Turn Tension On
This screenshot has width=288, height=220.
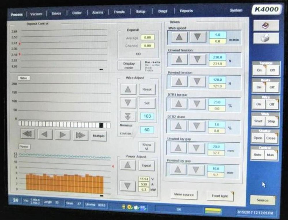click(259, 70)
